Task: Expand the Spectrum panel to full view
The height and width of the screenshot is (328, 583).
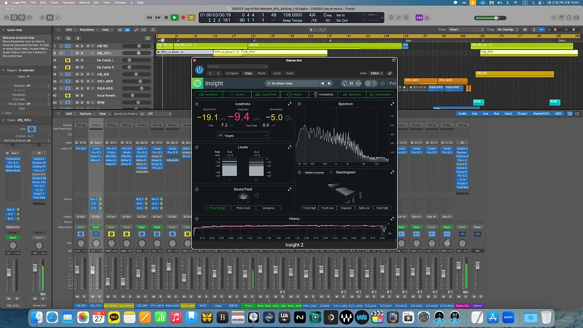Action: coord(392,104)
